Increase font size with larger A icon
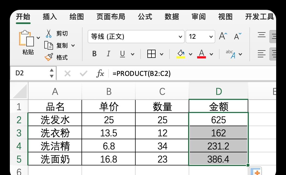The width and height of the screenshot is (286, 175). (x=223, y=36)
